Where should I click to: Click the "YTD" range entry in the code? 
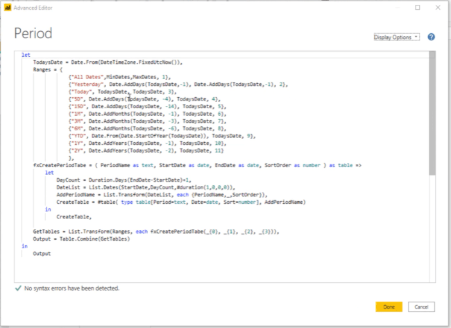(162, 136)
